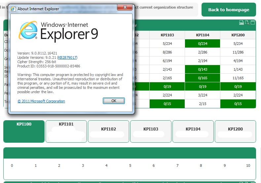261x183 pixels.
Task: Click the 5/234 cell under KPI103
Action: point(167,44)
